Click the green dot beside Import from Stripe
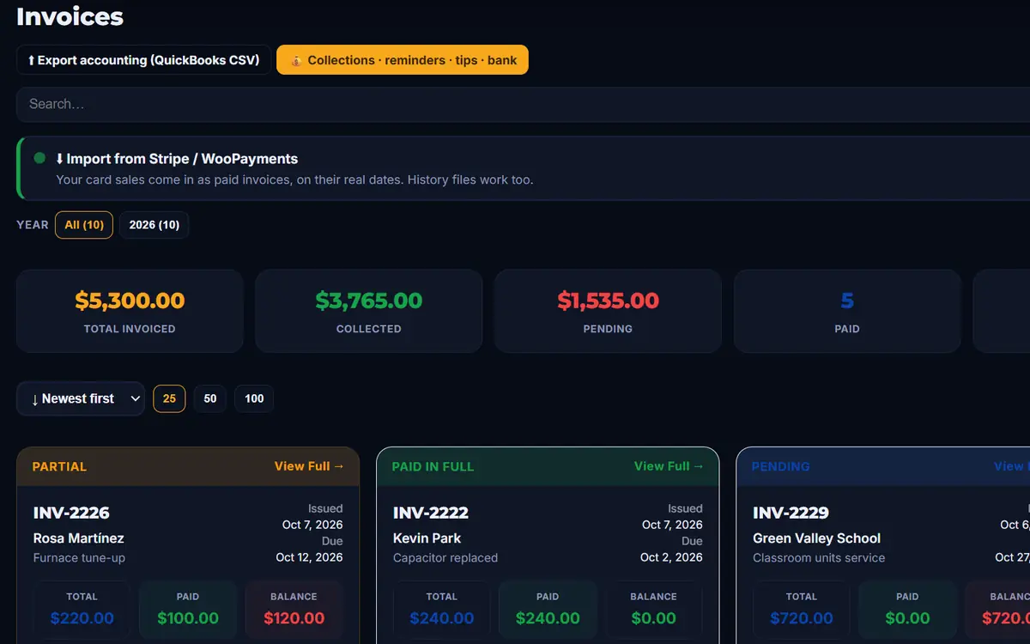This screenshot has width=1030, height=644. pos(39,158)
